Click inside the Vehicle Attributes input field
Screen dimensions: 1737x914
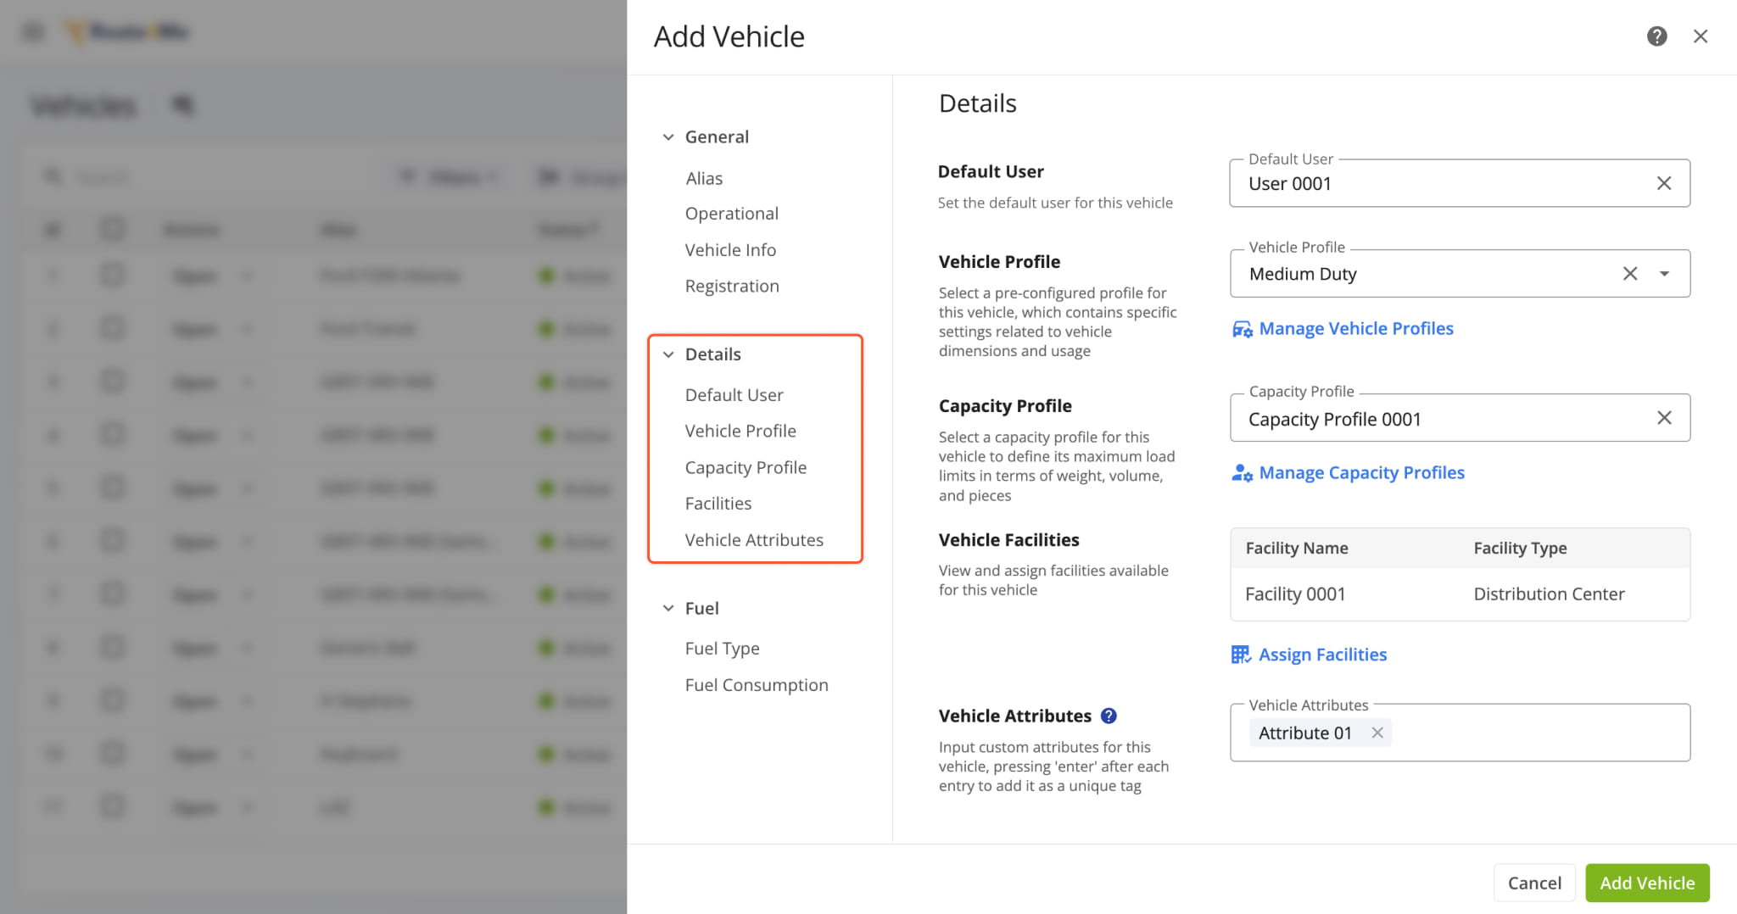[x=1535, y=733]
